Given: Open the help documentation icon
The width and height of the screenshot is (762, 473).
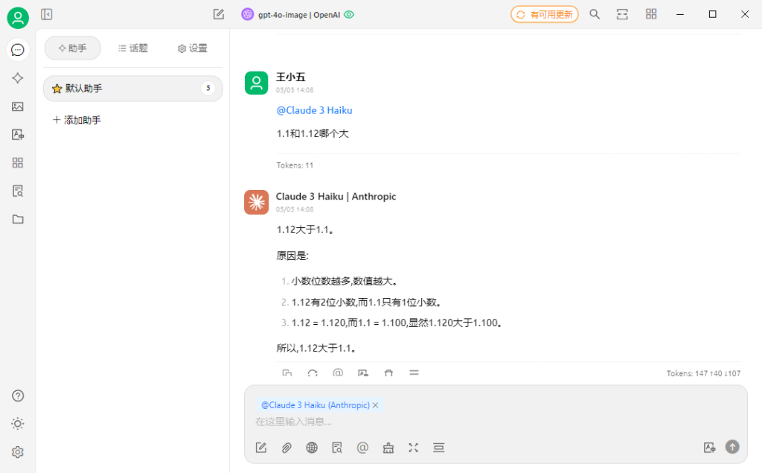Looking at the screenshot, I should click(x=18, y=396).
